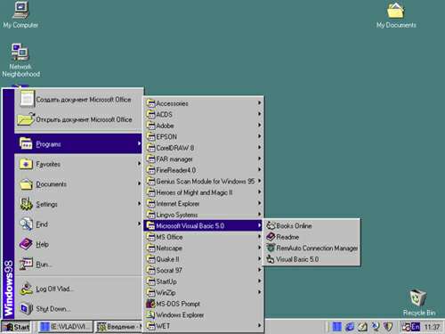Click the Favorites folder icon
The image size is (445, 334).
26,164
